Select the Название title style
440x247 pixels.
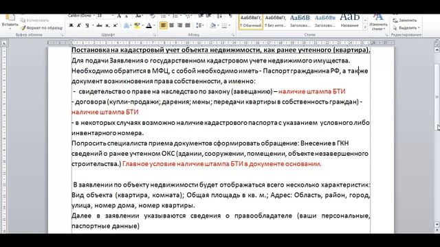point(350,21)
